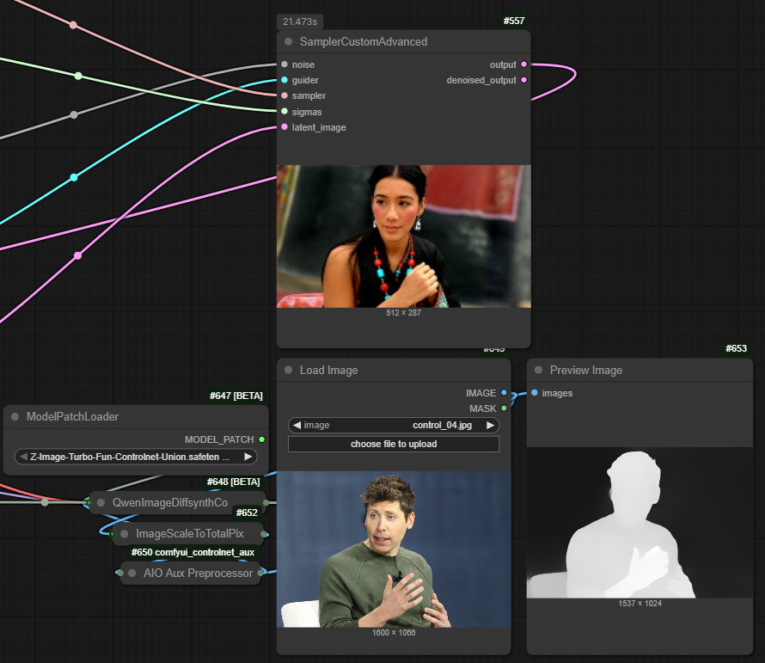Select the ModelPatchLoader node title
765x663 pixels.
point(72,416)
